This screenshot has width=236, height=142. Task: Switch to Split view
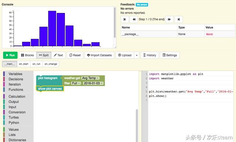pyautogui.click(x=44, y=55)
